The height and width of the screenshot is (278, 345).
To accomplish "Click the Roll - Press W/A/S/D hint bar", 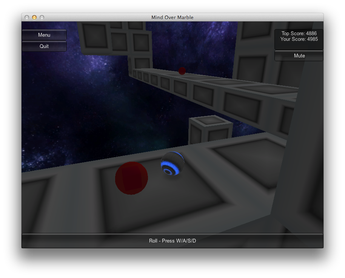I will pos(172,241).
